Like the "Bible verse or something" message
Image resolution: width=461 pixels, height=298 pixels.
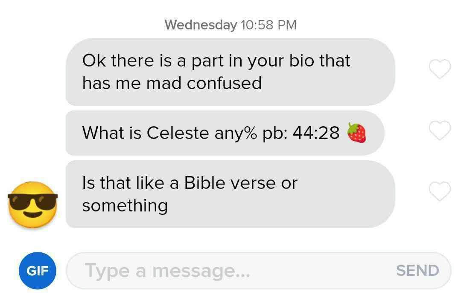point(440,191)
